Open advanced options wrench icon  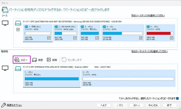click(4, 105)
